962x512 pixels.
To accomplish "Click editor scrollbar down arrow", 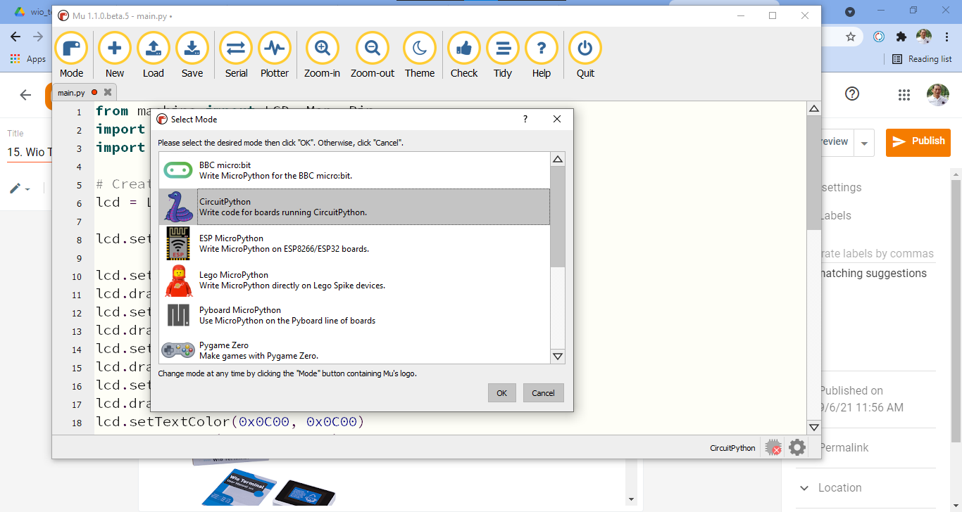I will (814, 428).
